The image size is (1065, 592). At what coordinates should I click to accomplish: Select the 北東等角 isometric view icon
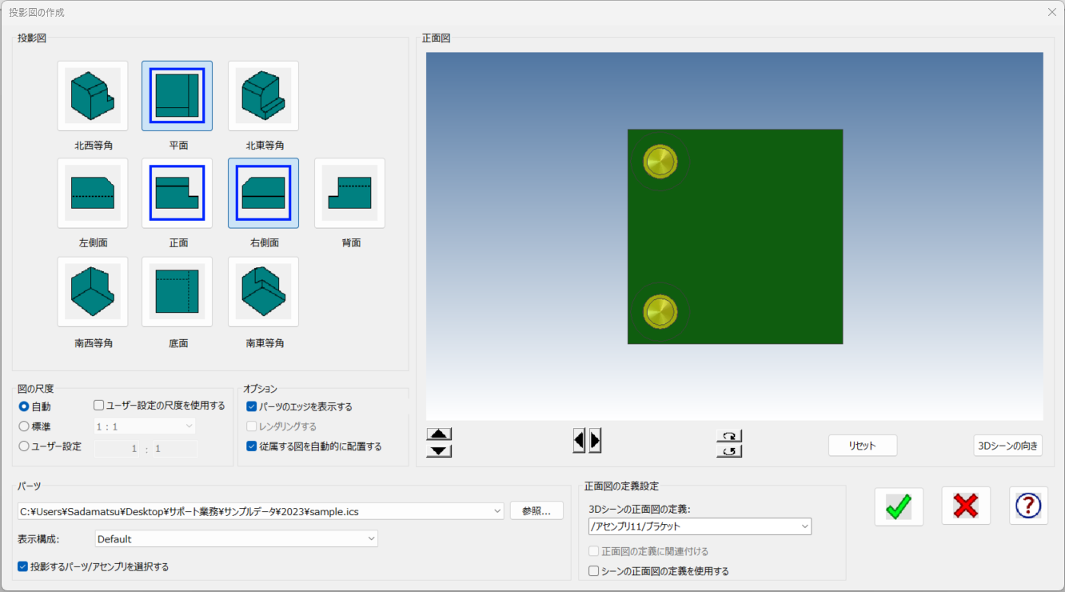click(x=263, y=96)
